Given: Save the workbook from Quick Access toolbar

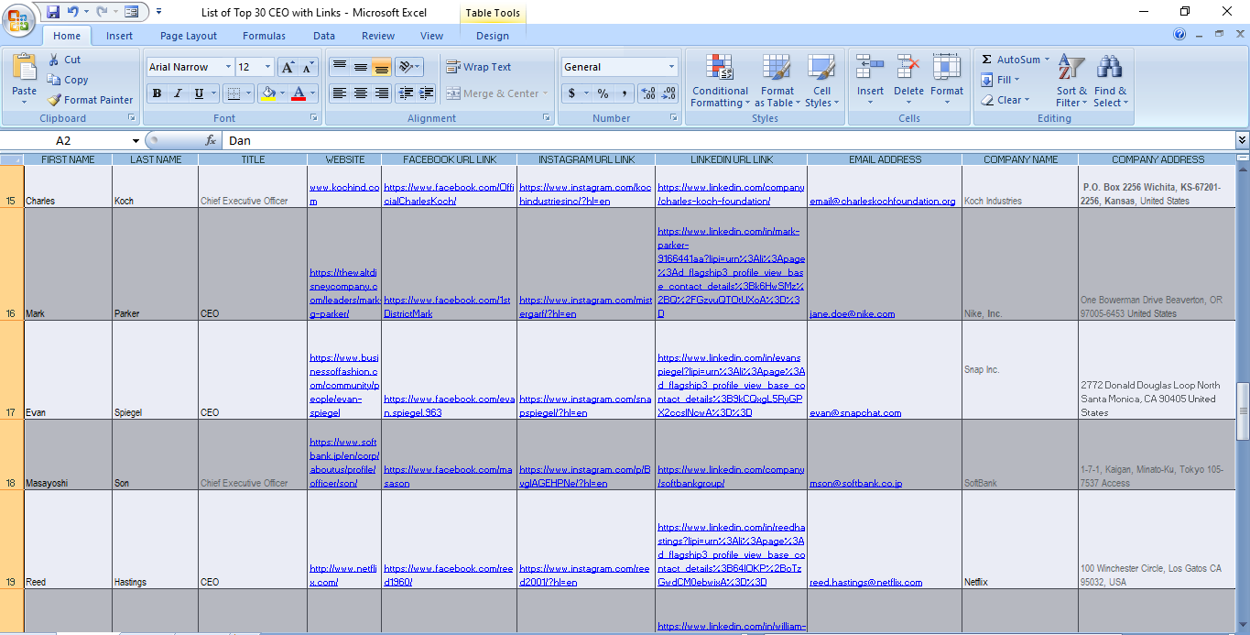Looking at the screenshot, I should (x=52, y=12).
